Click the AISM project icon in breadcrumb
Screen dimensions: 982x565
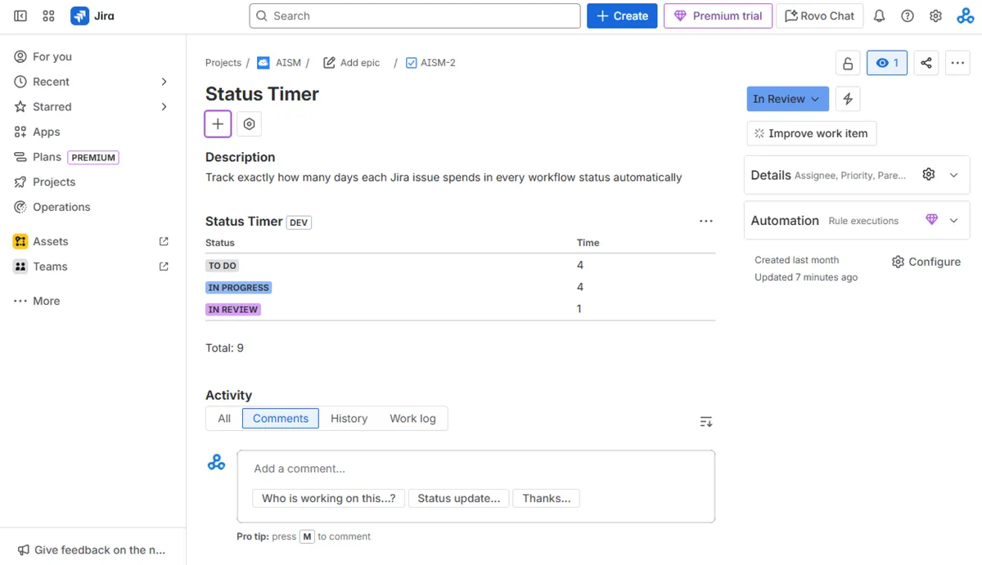click(x=264, y=63)
